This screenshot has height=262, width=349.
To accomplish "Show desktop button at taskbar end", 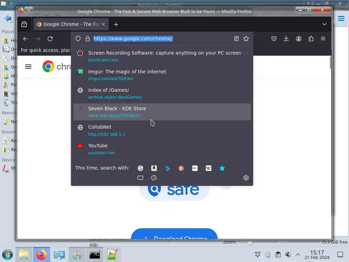I will tap(340, 254).
